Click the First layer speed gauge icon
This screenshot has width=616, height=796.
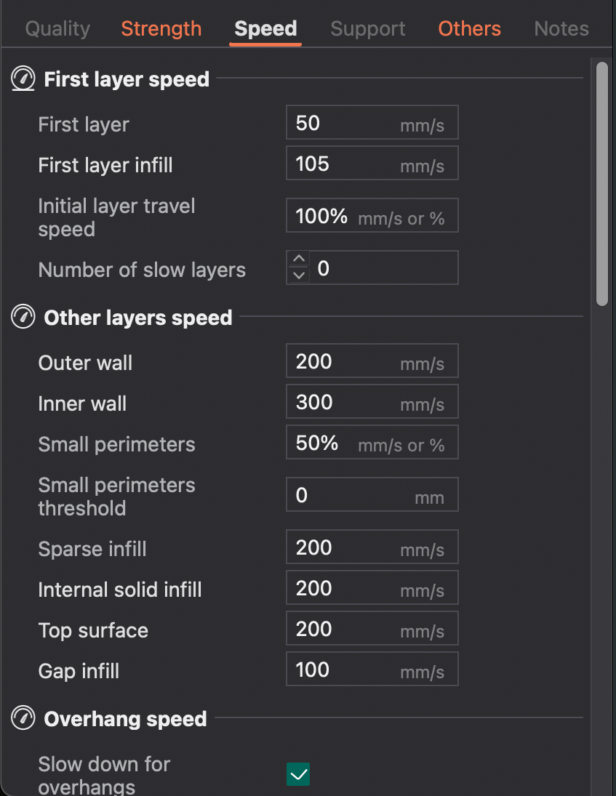point(23,79)
